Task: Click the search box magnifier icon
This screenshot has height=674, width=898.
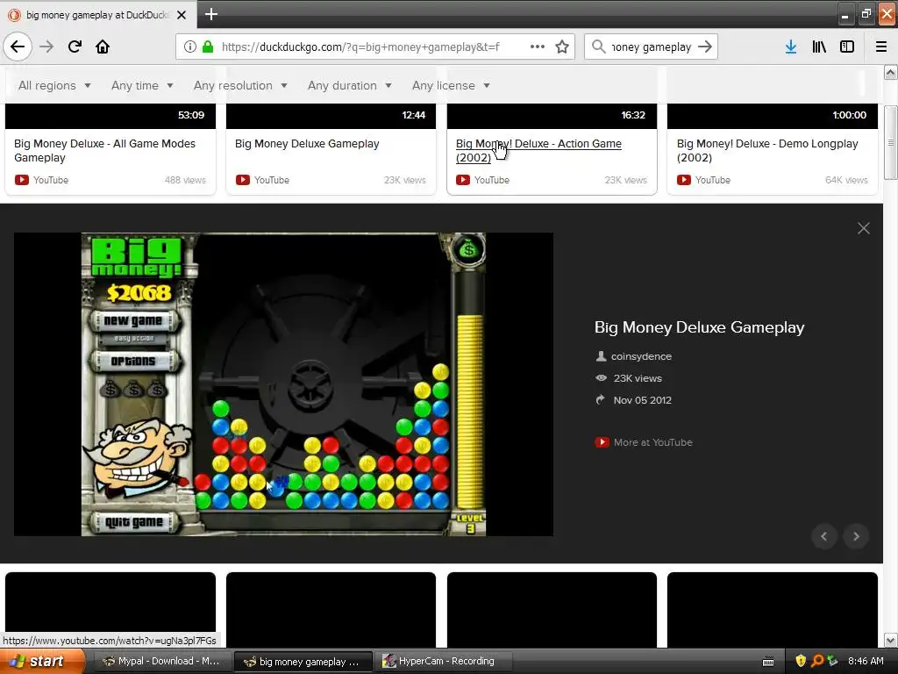Action: (x=598, y=47)
